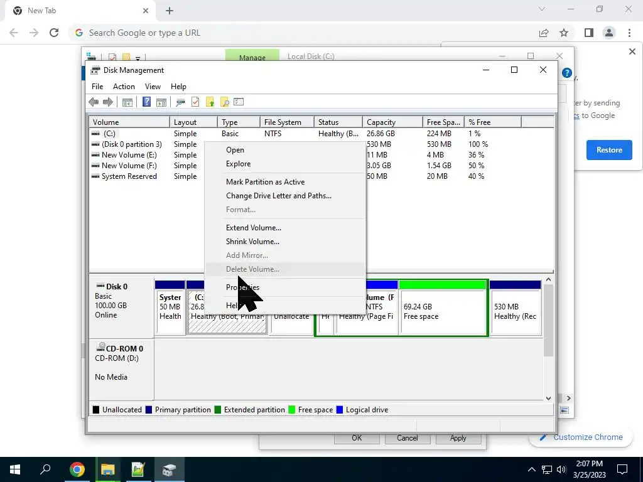Screen dimensions: 643x482
Task: Open the Help menu in the menu bar
Action: click(178, 87)
